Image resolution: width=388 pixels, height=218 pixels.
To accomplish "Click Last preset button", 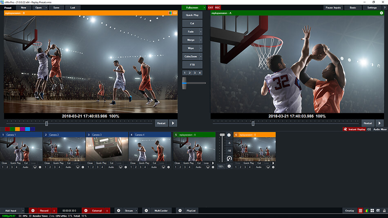I will [73, 8].
